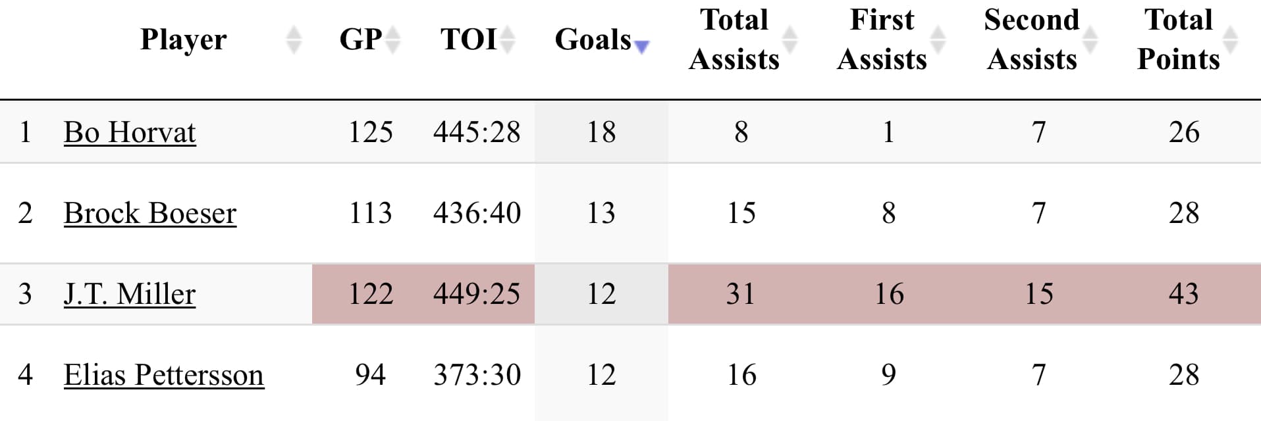
Task: Sort by Total Points header text
Action: 1178,39
